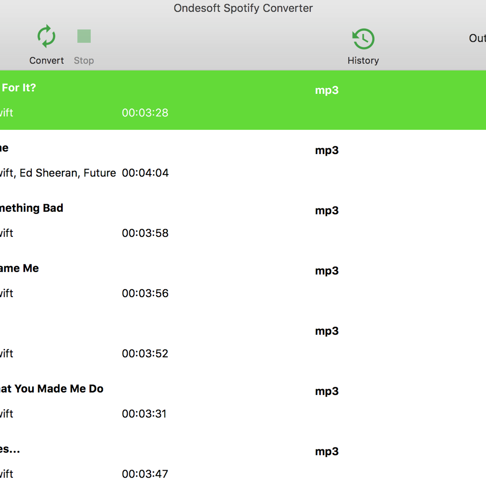Click the History label

click(363, 60)
